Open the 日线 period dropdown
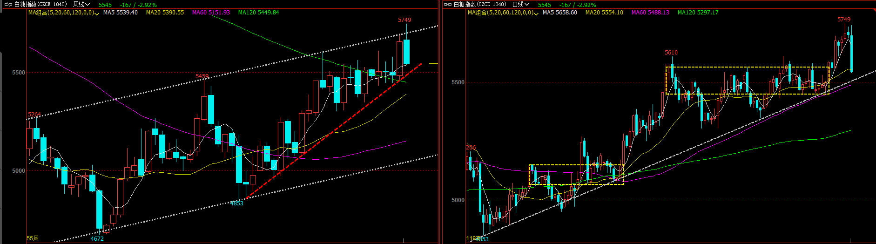The width and height of the screenshot is (876, 244). (520, 5)
